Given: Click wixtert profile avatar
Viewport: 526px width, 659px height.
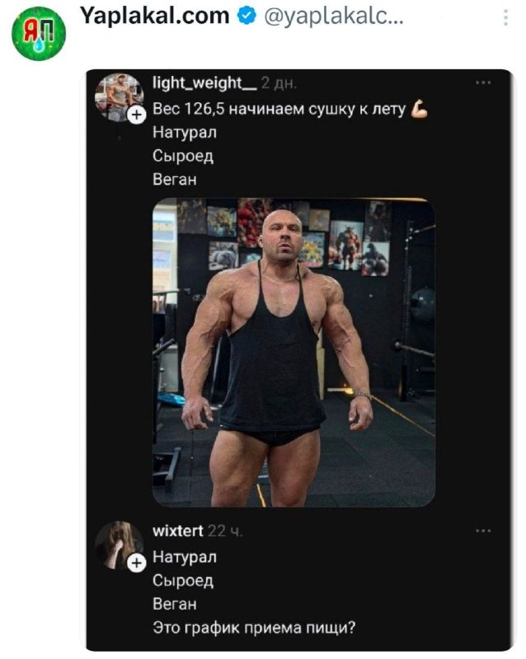Looking at the screenshot, I should [119, 545].
